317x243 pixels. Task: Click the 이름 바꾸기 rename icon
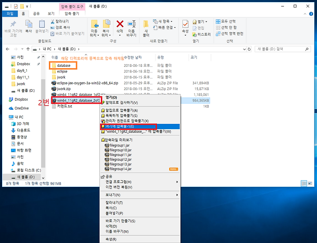pos(132,24)
